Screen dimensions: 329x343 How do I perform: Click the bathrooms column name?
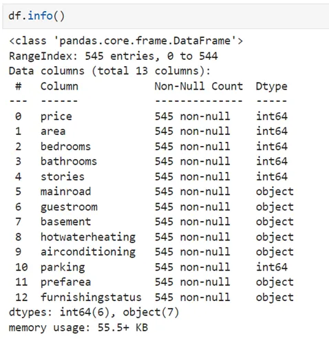pyautogui.click(x=69, y=161)
